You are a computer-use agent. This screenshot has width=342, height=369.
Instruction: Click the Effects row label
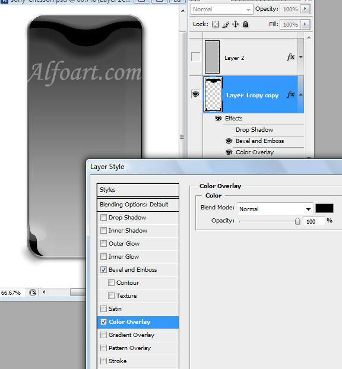point(233,119)
